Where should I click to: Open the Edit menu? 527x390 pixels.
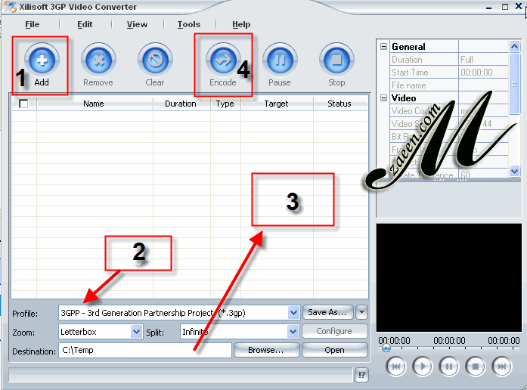point(85,24)
